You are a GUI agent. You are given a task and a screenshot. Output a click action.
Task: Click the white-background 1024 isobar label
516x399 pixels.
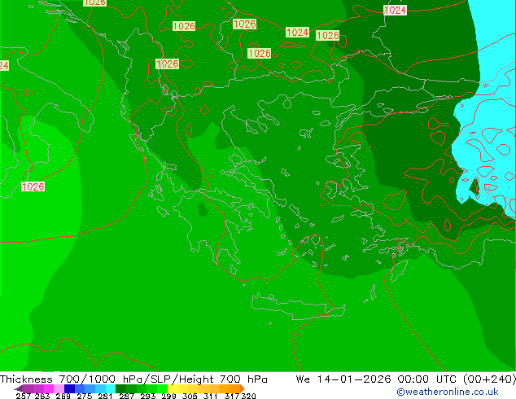pos(396,11)
